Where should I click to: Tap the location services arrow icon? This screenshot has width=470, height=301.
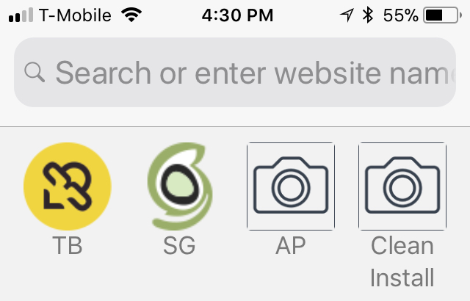(345, 15)
